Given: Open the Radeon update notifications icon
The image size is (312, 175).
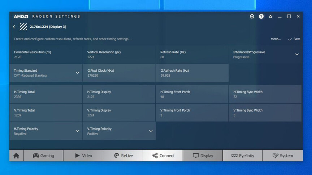Looking at the screenshot, I should click(x=252, y=17).
